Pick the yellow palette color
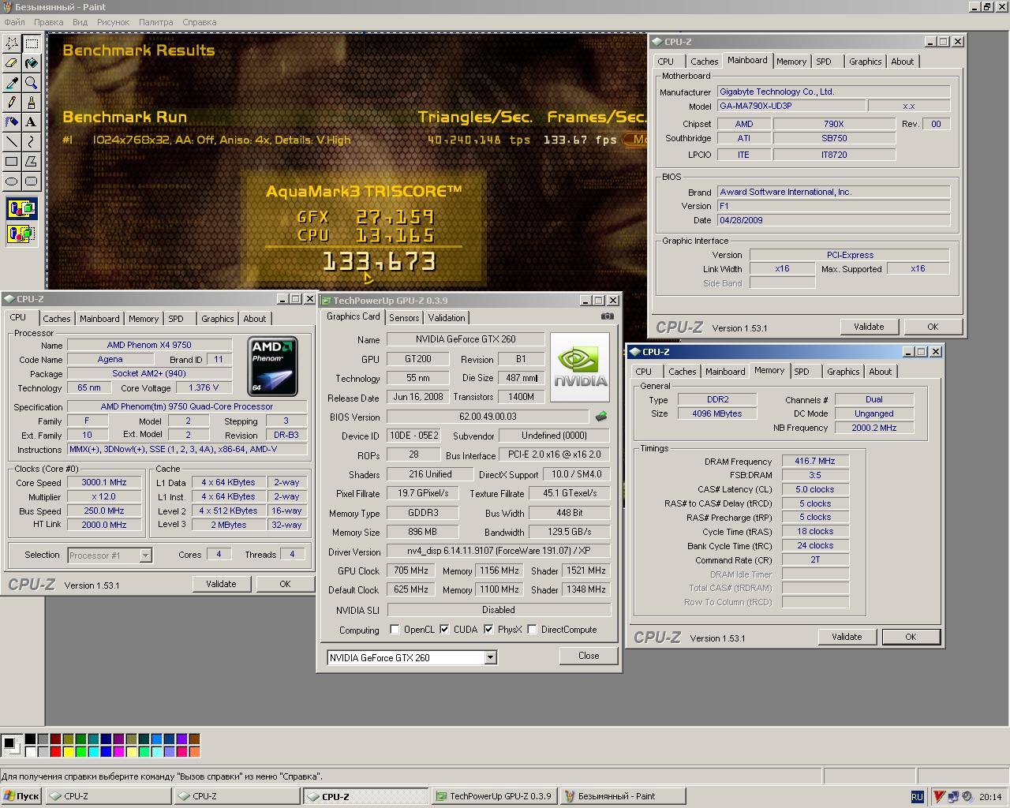Viewport: 1010px width, 808px height. [68, 751]
